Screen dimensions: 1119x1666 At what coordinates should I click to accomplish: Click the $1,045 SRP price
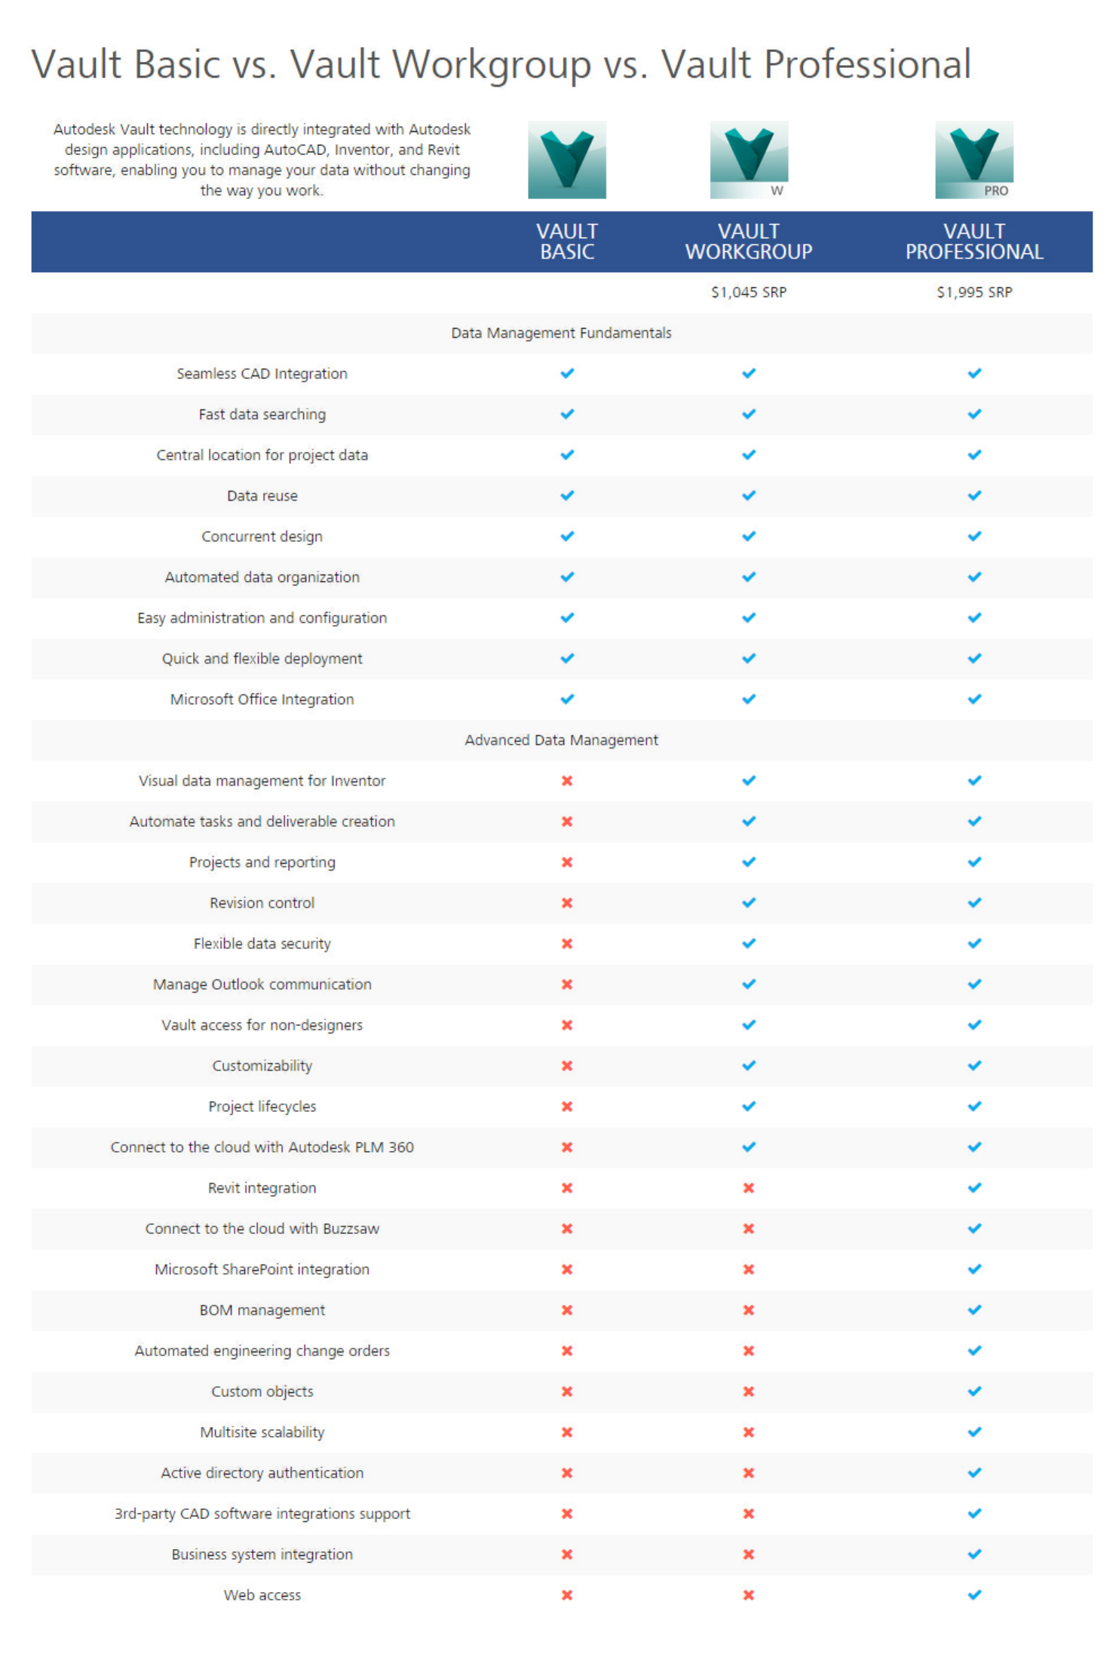tap(749, 292)
